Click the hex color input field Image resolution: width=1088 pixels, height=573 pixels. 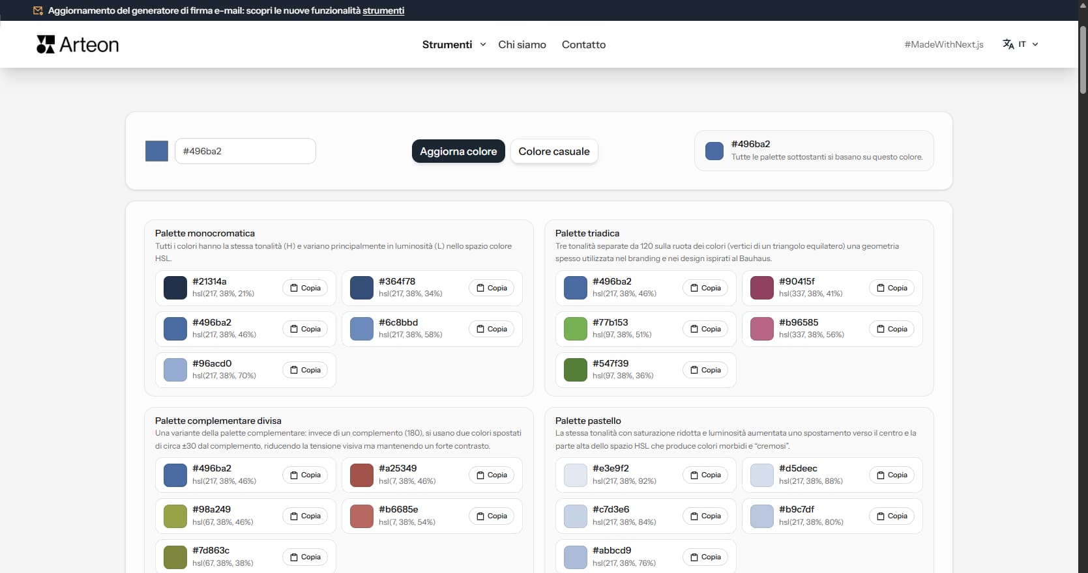(x=245, y=151)
